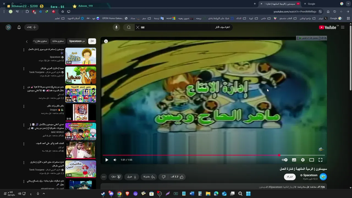Select the من Spacetoon filter chip
Image resolution: width=352 pixels, height=198 pixels.
[77, 41]
